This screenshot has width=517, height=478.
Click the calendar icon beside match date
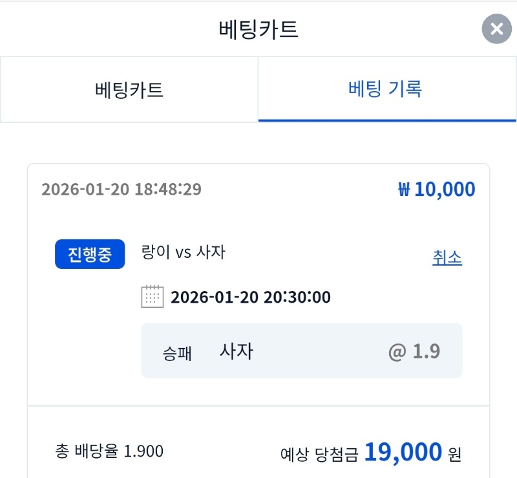coord(152,297)
